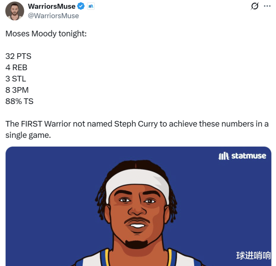Open the WarriorsMuse profile avatar
The image size is (276, 266).
click(15, 11)
